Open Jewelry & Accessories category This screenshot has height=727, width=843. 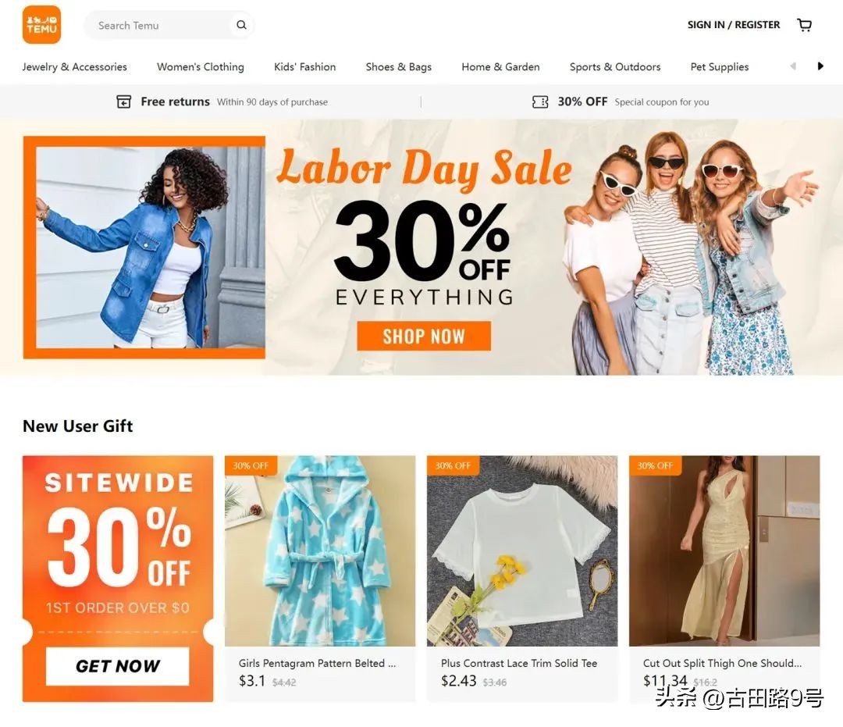pos(75,66)
